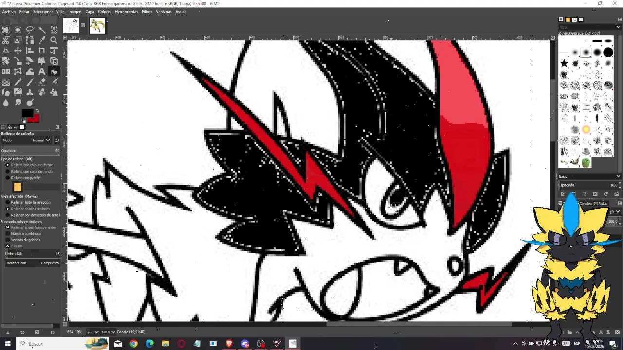Viewport: 623px width, 350px height.
Task: Select the Fuzzy Select magic wand tool
Action: click(42, 30)
